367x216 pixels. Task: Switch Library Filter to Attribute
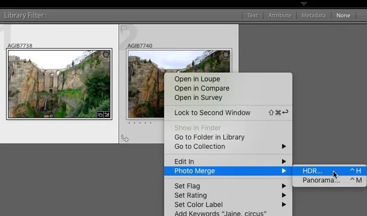click(x=280, y=15)
